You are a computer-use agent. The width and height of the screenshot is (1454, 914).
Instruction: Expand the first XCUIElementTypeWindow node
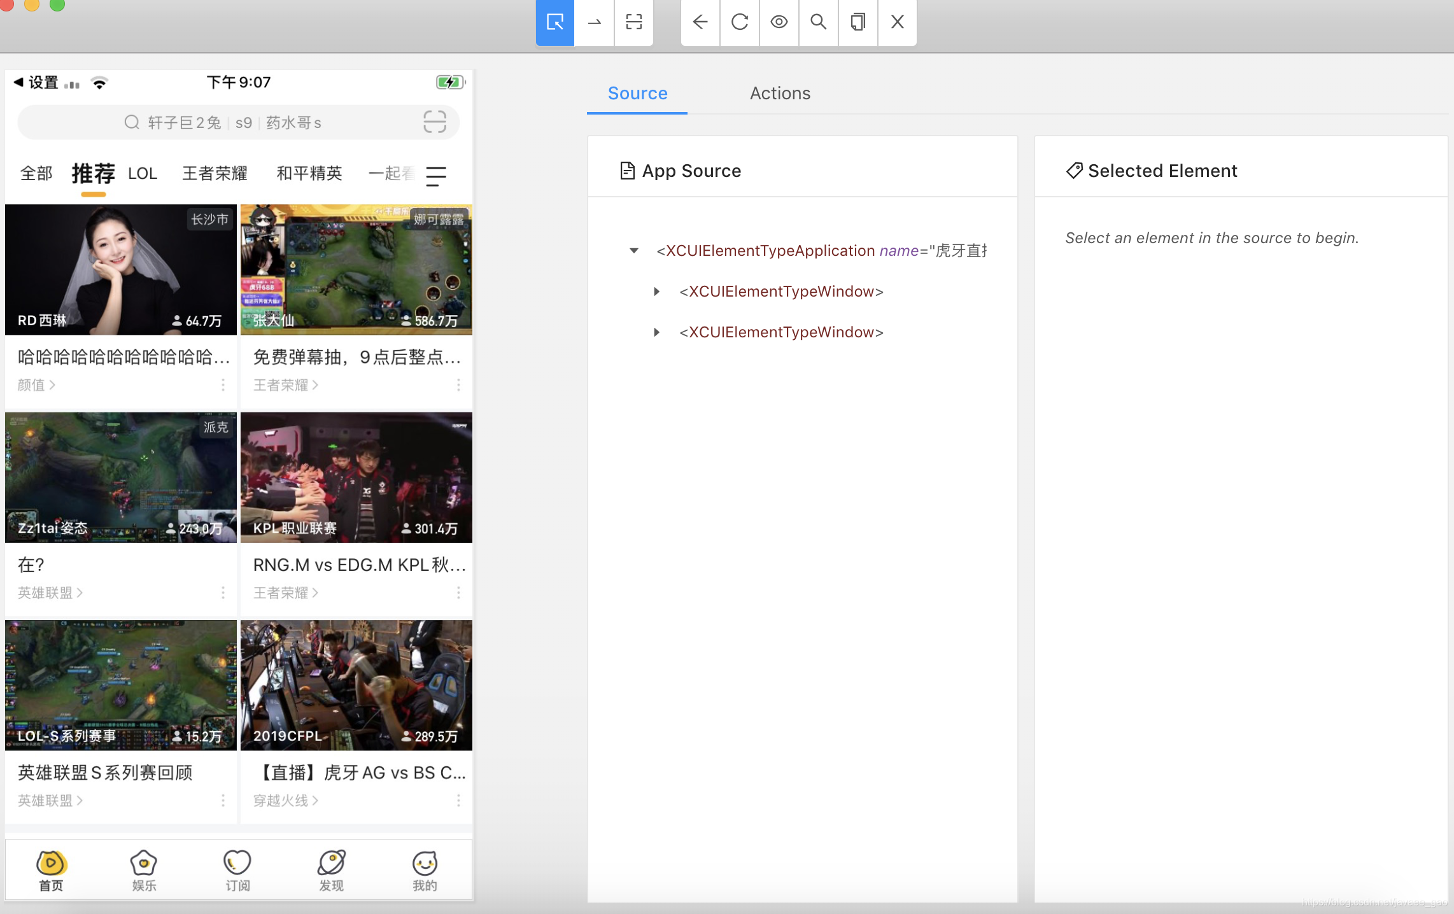coord(657,292)
